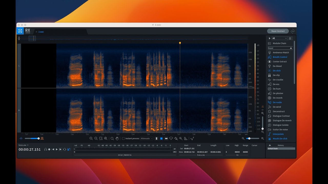
Task: Click the Interpolate module icon
Action: pyautogui.click(x=270, y=134)
